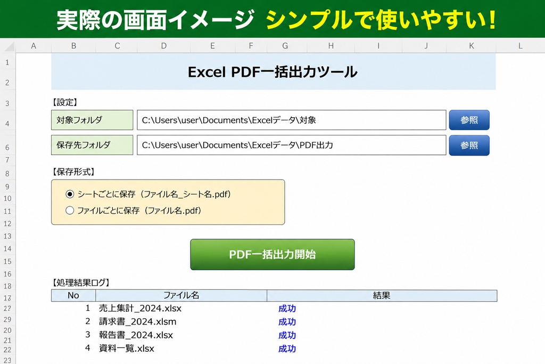Click the 保存先フォルダ path input field
Screen dimensions: 545x364
coord(291,145)
